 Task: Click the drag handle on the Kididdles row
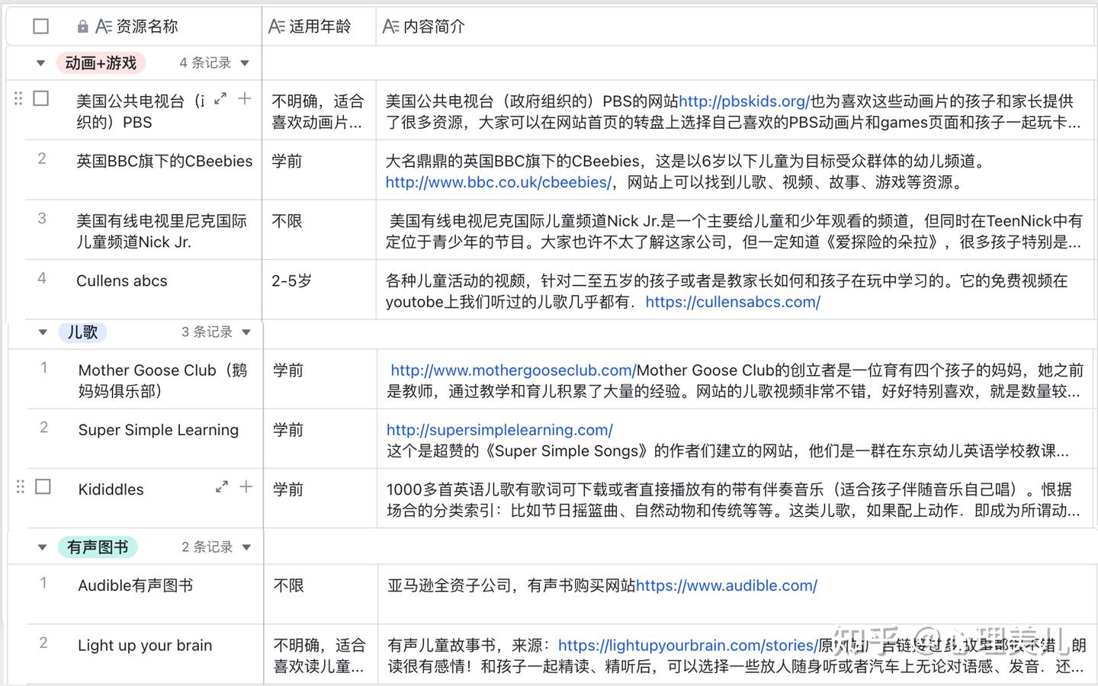[x=20, y=486]
